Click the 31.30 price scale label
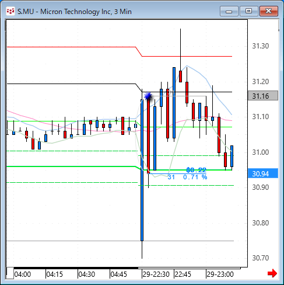This screenshot has height=285, width=284. pos(261,46)
